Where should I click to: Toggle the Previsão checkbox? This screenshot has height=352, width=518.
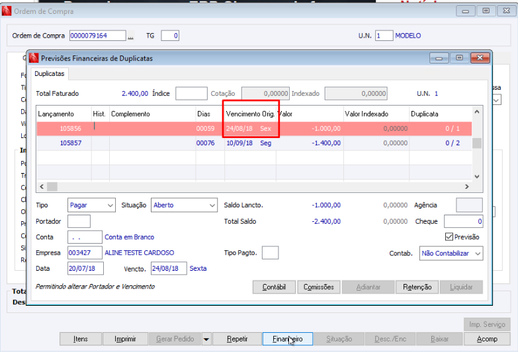[449, 236]
